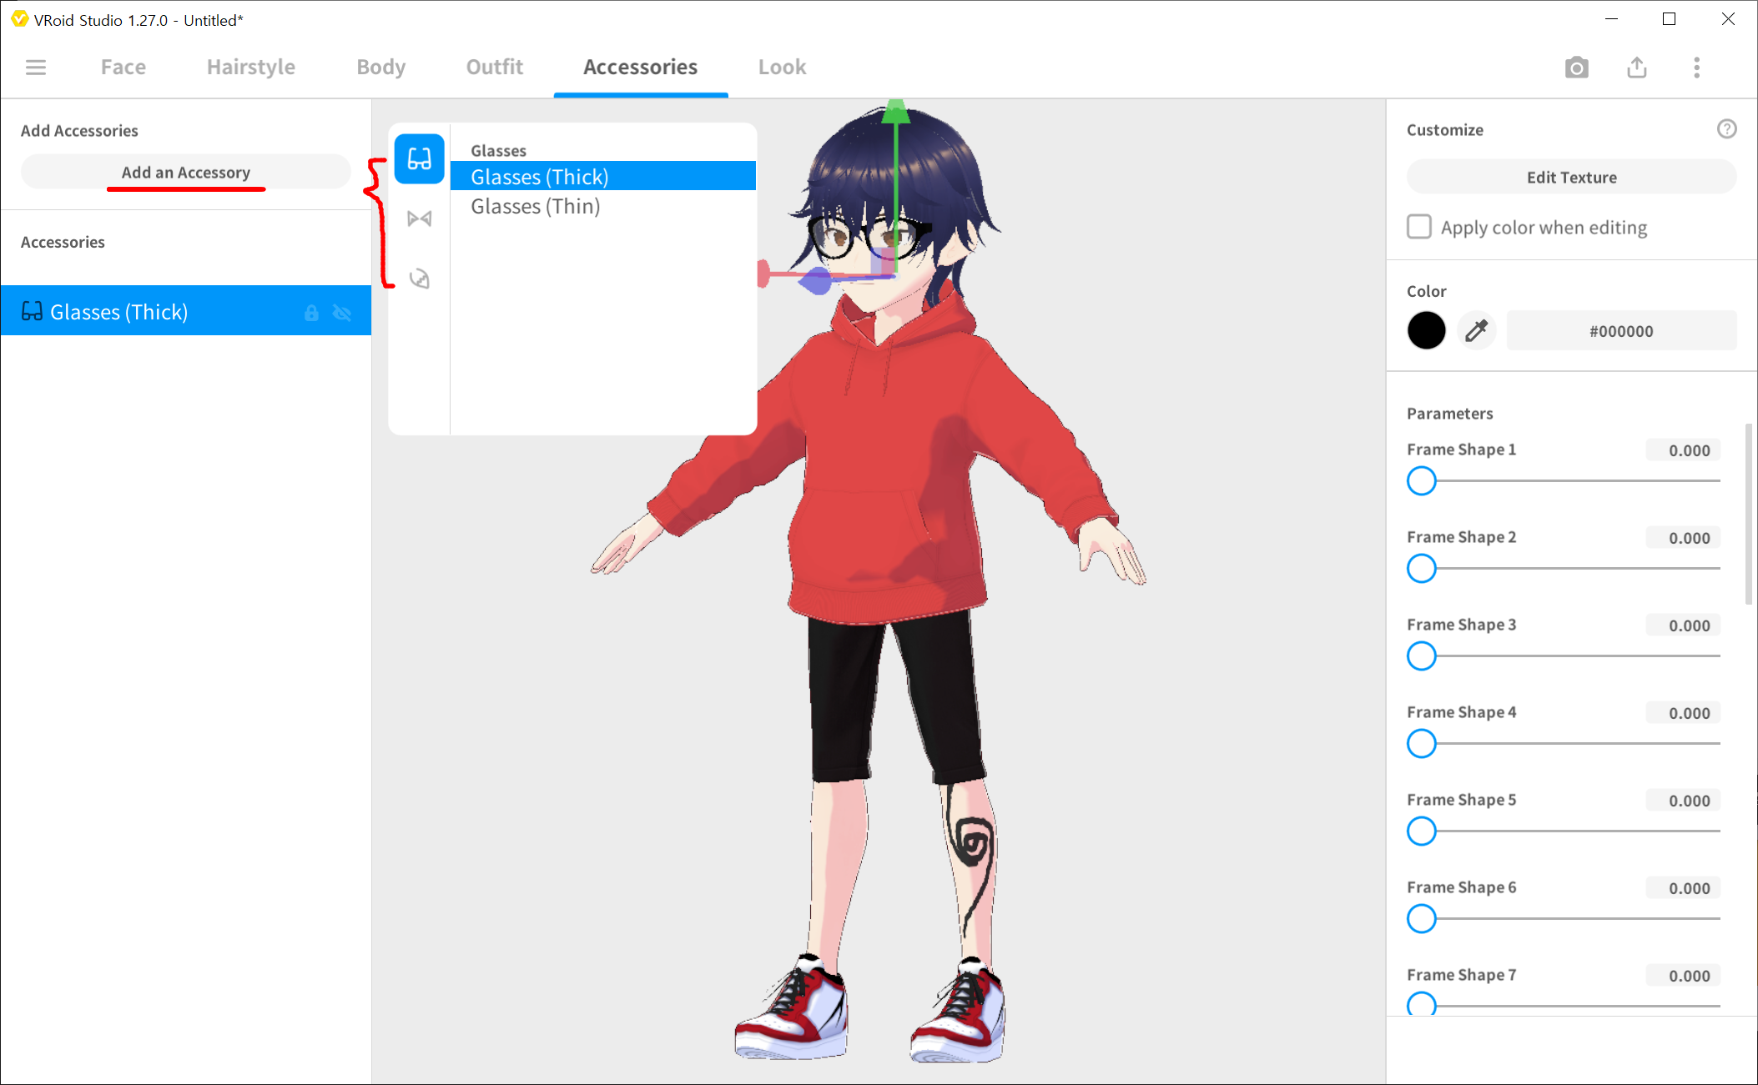1758x1085 pixels.
Task: Click the camera capture icon
Action: [1576, 67]
